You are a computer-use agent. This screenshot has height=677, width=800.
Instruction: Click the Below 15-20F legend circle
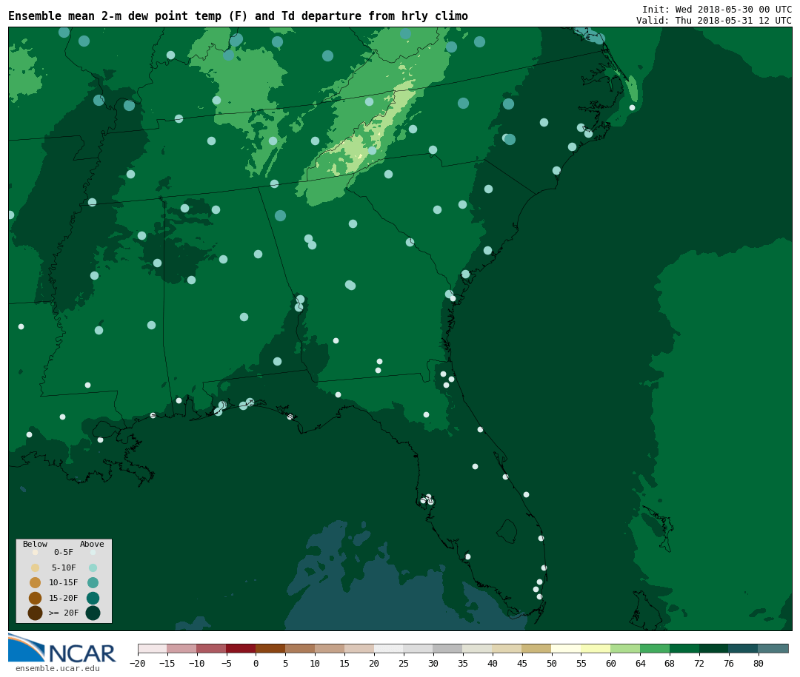(x=36, y=598)
